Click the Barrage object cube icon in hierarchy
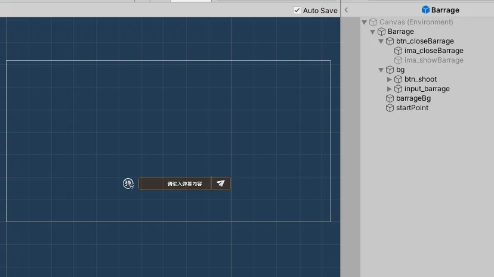This screenshot has width=494, height=277. [x=381, y=32]
